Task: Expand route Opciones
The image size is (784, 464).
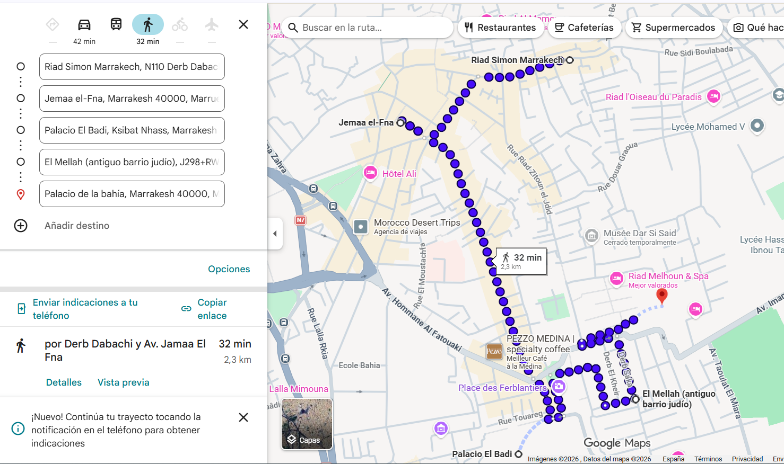Action: coord(229,269)
